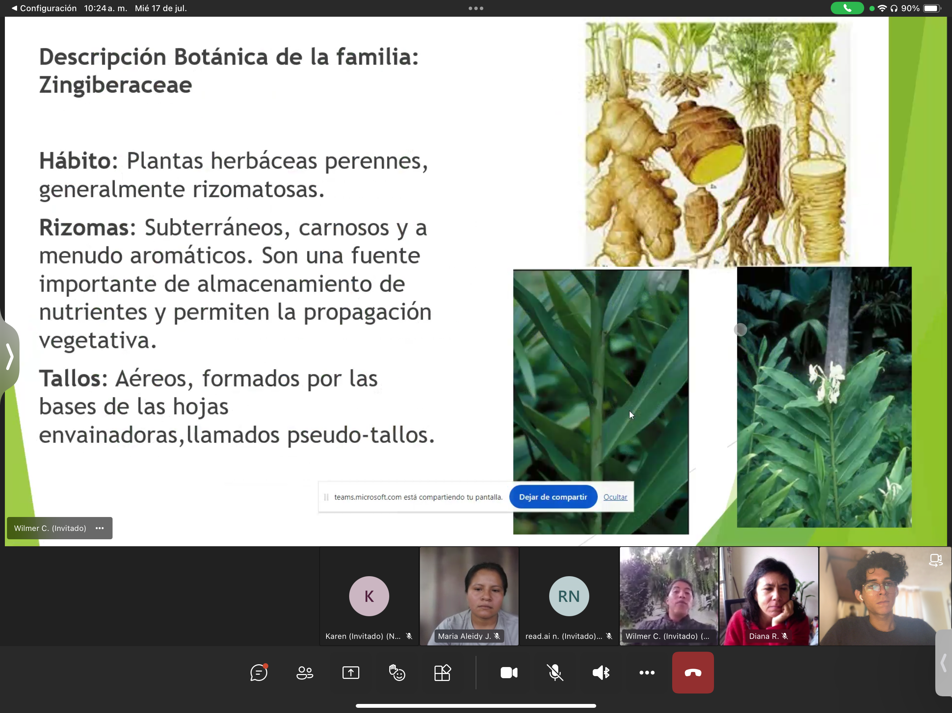Tap the switch camera icon on self view
This screenshot has height=713, width=952.
tap(935, 560)
